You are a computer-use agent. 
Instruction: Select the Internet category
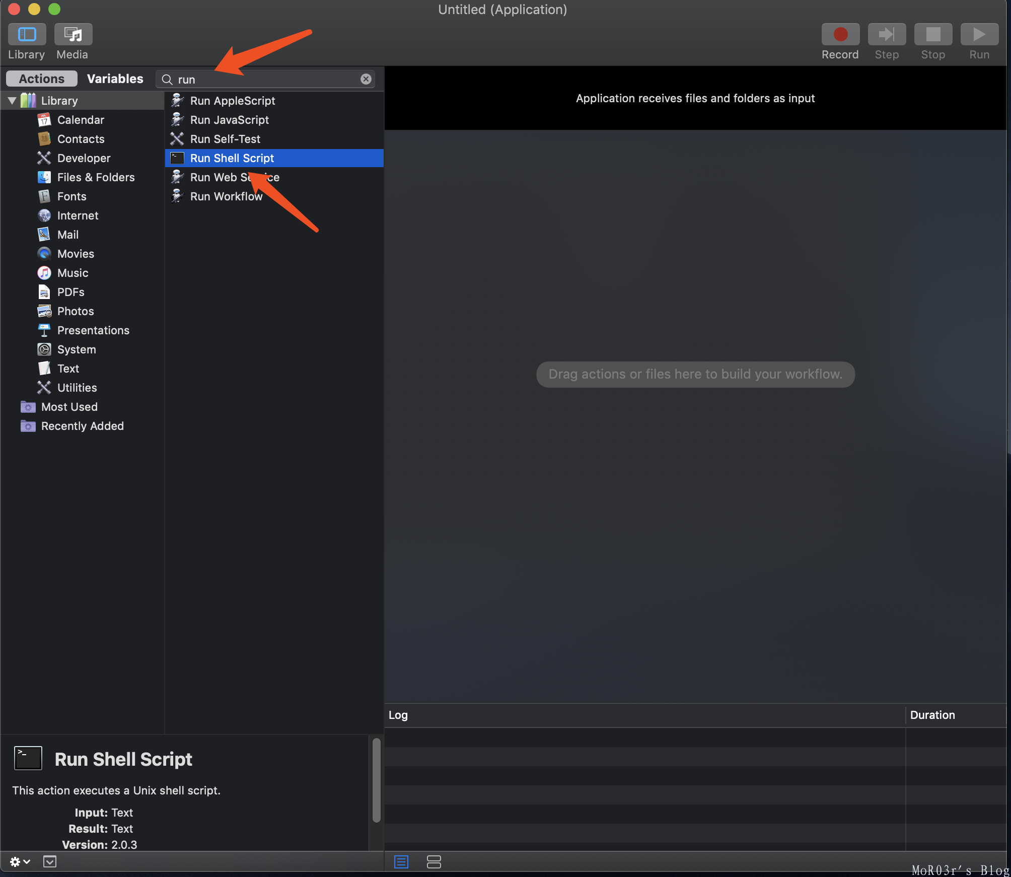(83, 215)
